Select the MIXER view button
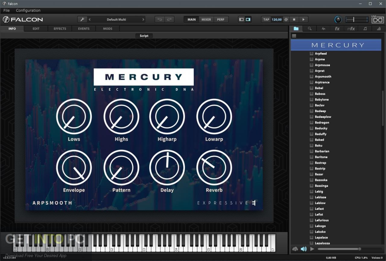 pyautogui.click(x=206, y=20)
